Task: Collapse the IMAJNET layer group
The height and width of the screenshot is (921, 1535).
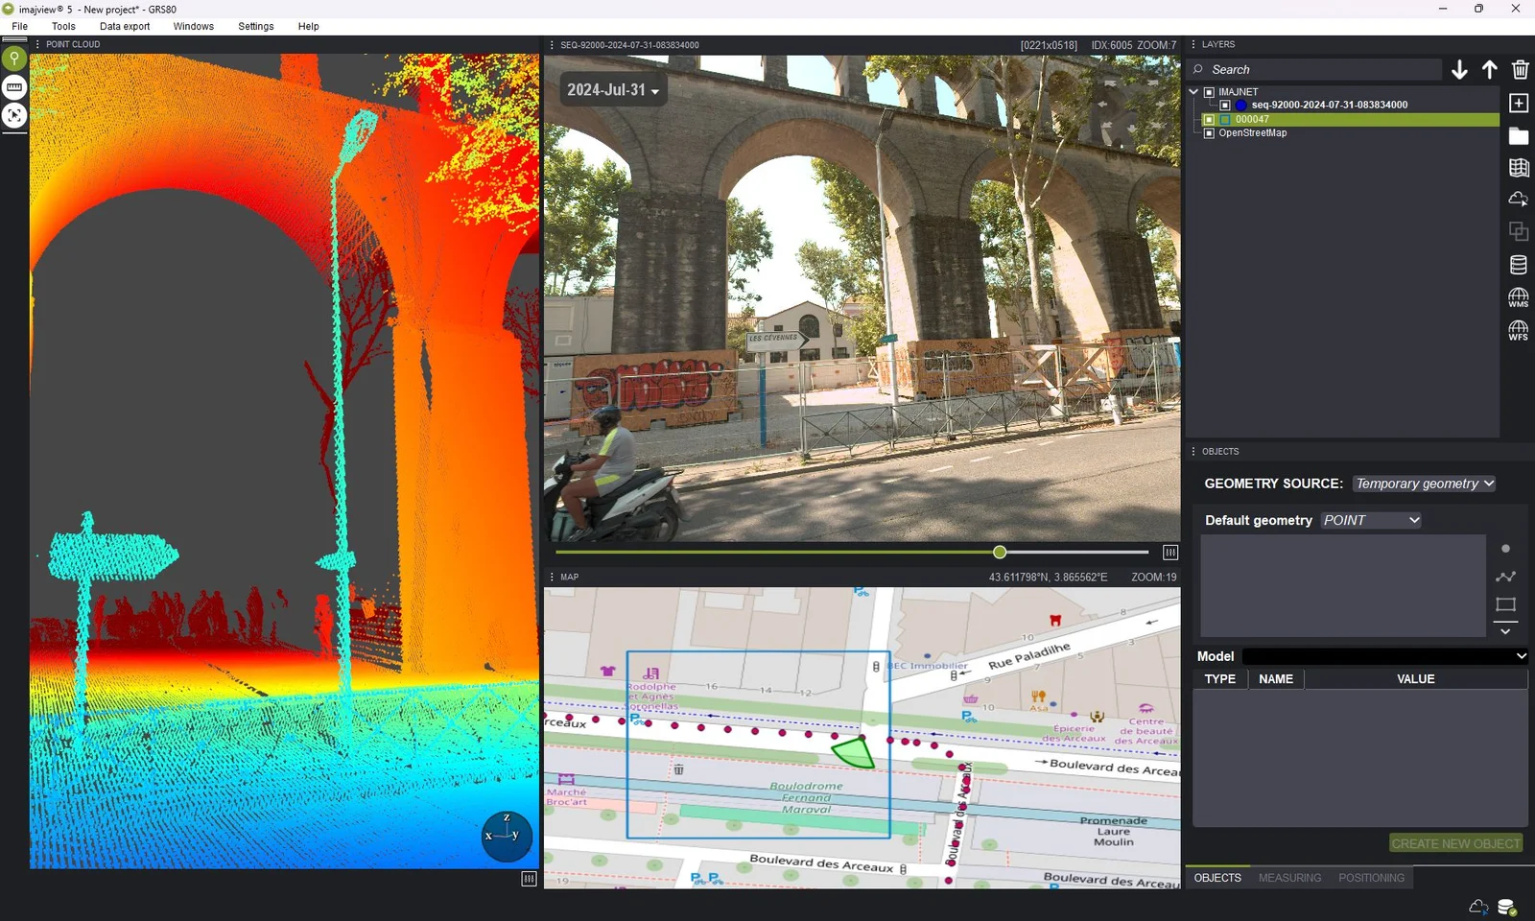Action: point(1194,92)
